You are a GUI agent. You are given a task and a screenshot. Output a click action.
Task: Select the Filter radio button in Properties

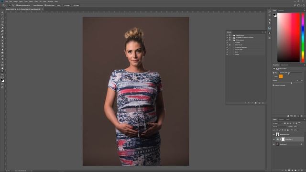click(273, 73)
